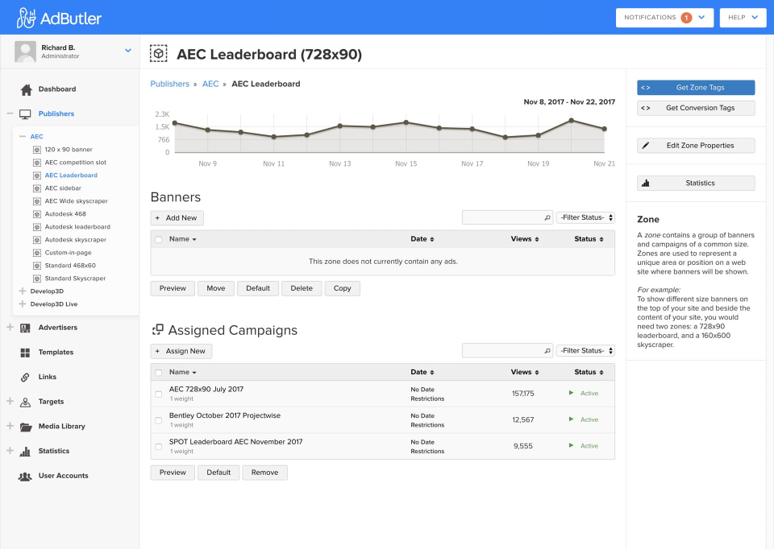Click the Targets person icon
This screenshot has height=549, width=774.
[25, 402]
